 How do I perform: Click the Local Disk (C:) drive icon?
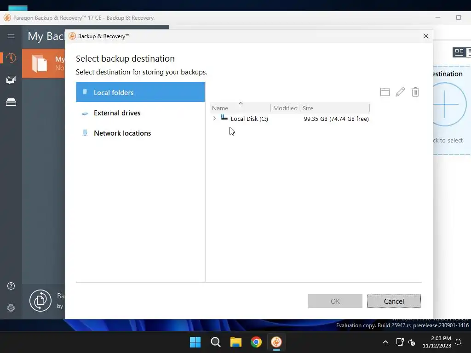click(x=224, y=117)
